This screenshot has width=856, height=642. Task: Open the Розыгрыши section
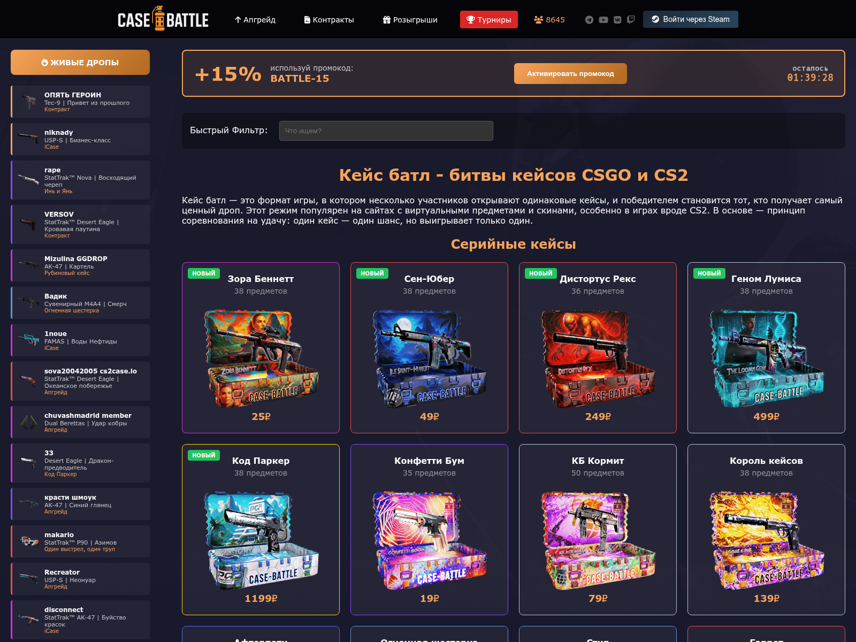(x=410, y=20)
